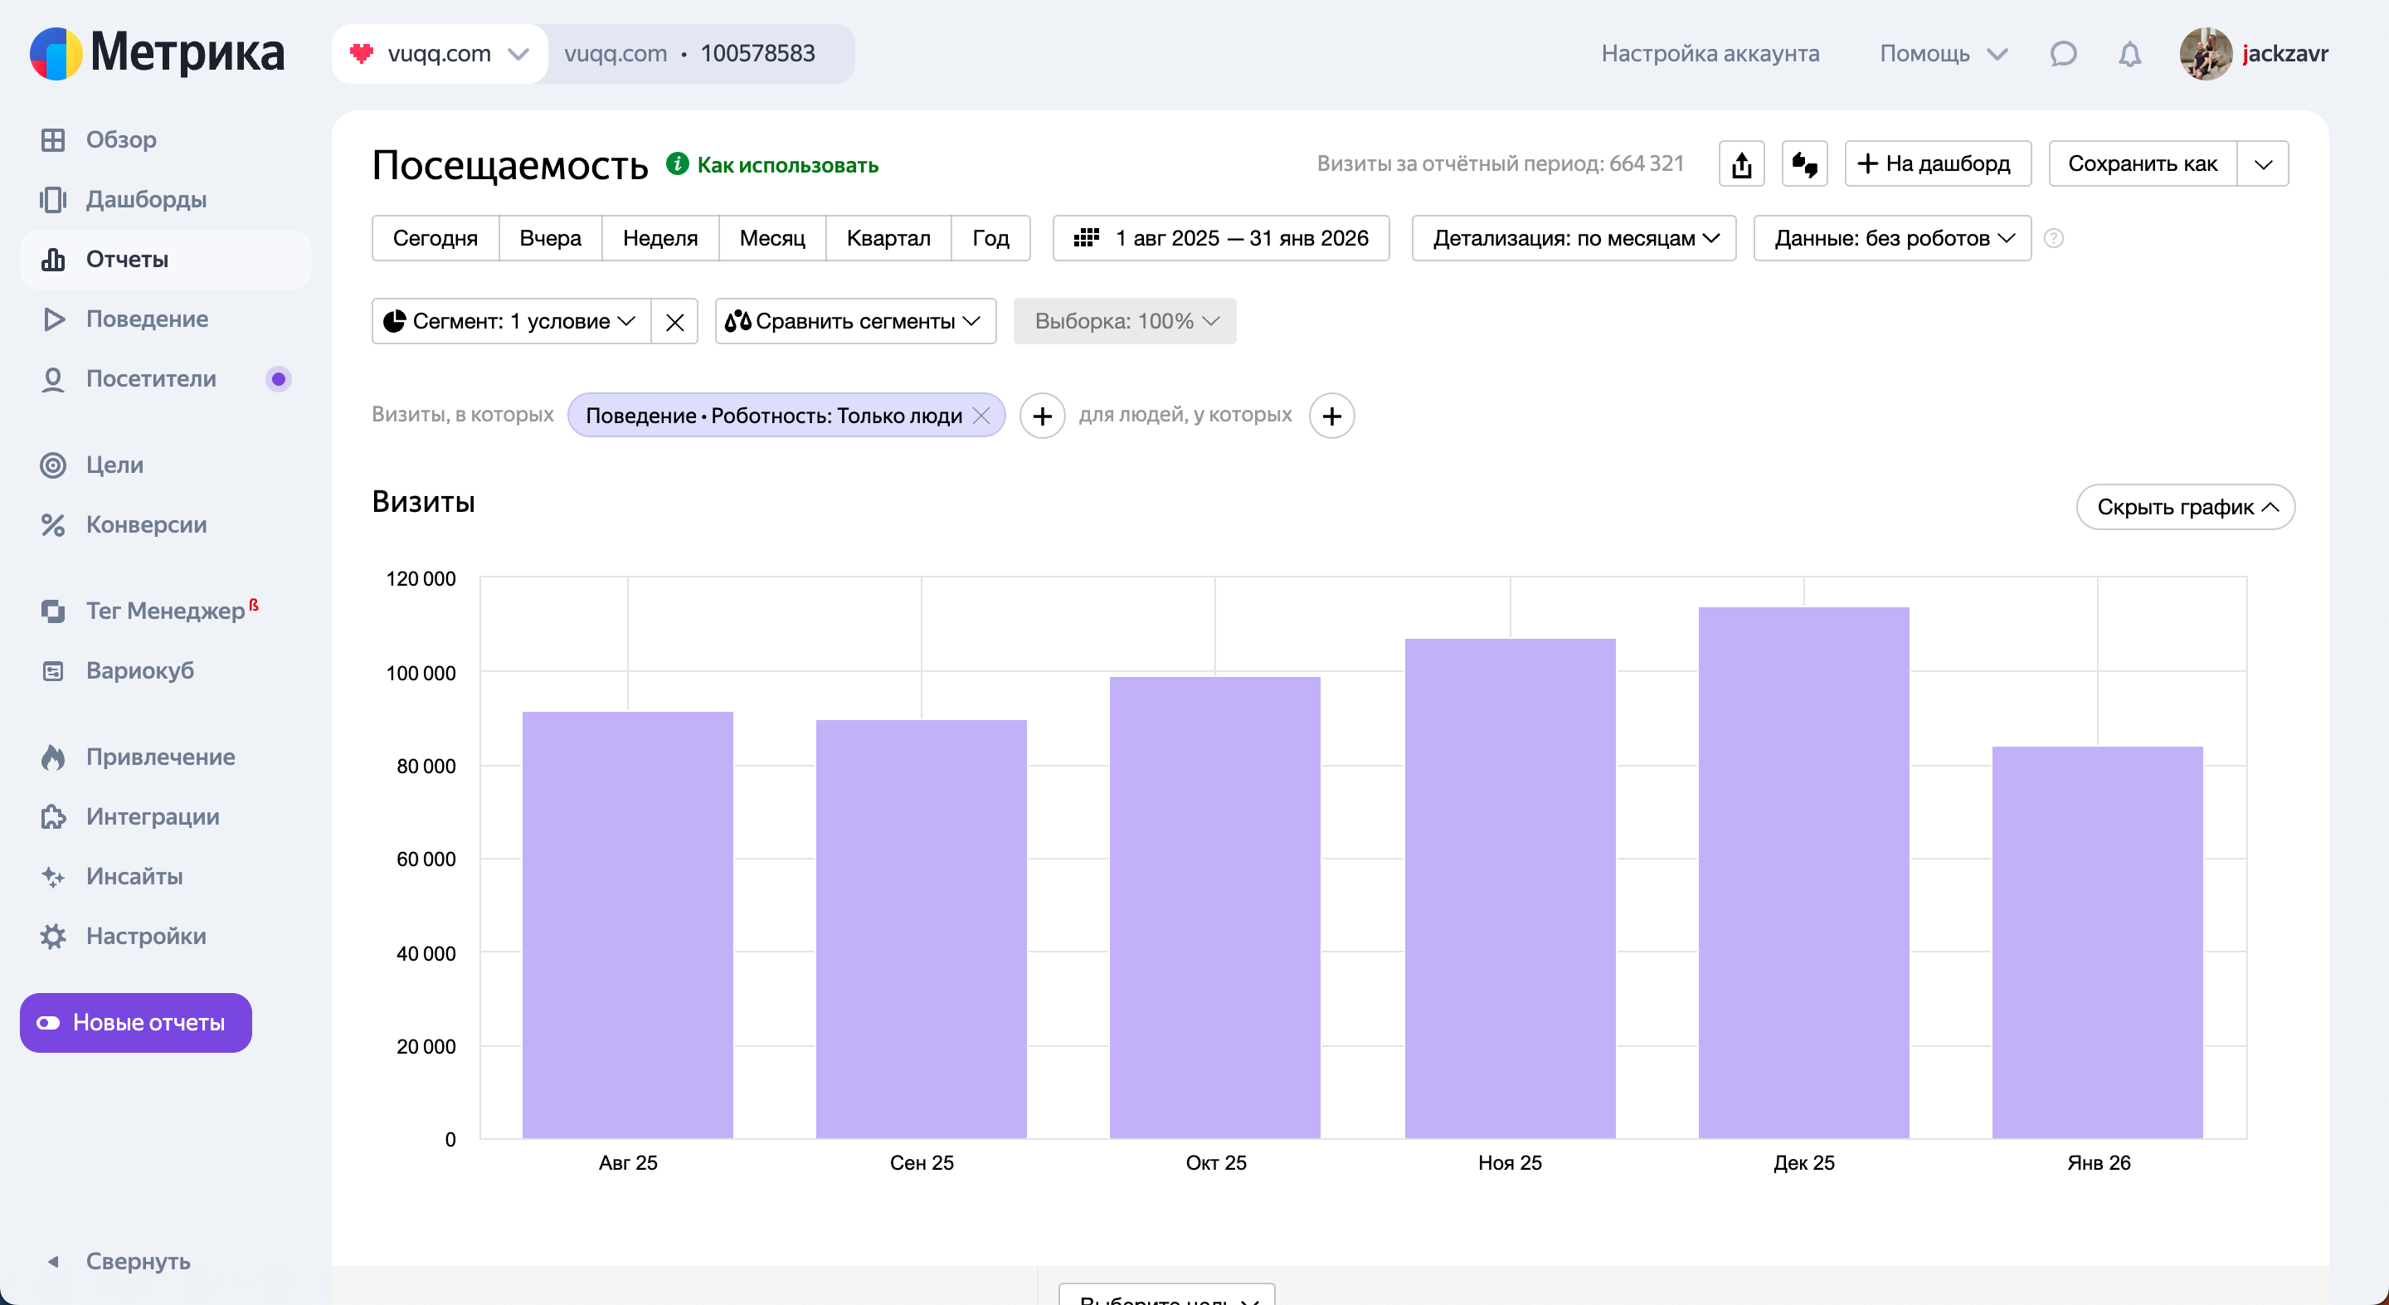Image resolution: width=2389 pixels, height=1305 pixels.
Task: Open the Сравнить сегменты dropdown
Action: coord(854,322)
